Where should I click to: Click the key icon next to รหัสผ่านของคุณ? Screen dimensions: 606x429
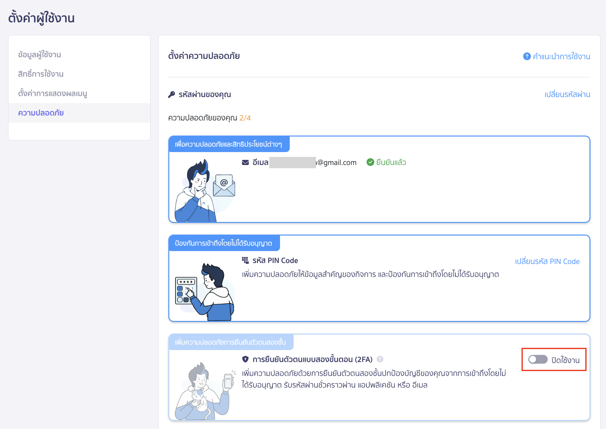(x=172, y=94)
